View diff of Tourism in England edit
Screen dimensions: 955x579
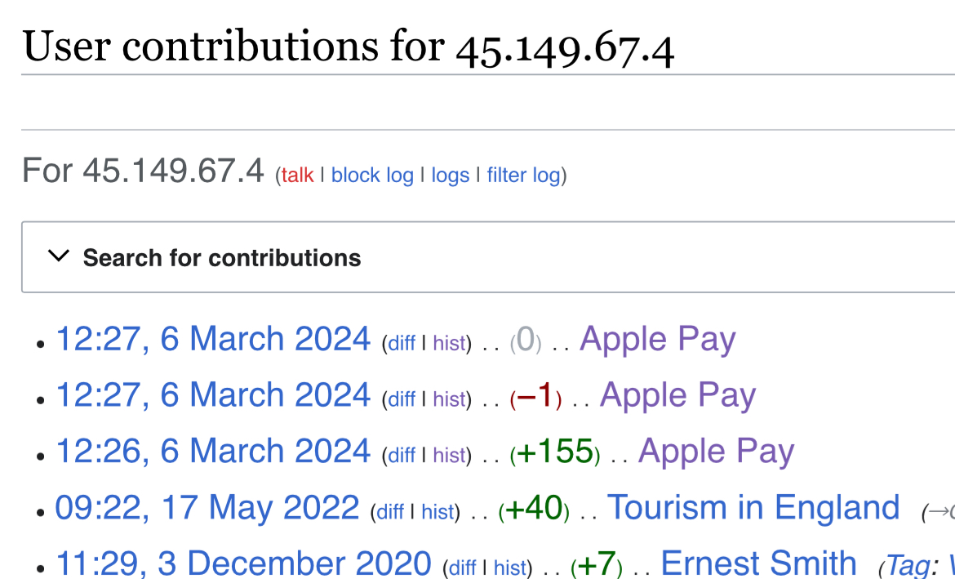coord(390,512)
